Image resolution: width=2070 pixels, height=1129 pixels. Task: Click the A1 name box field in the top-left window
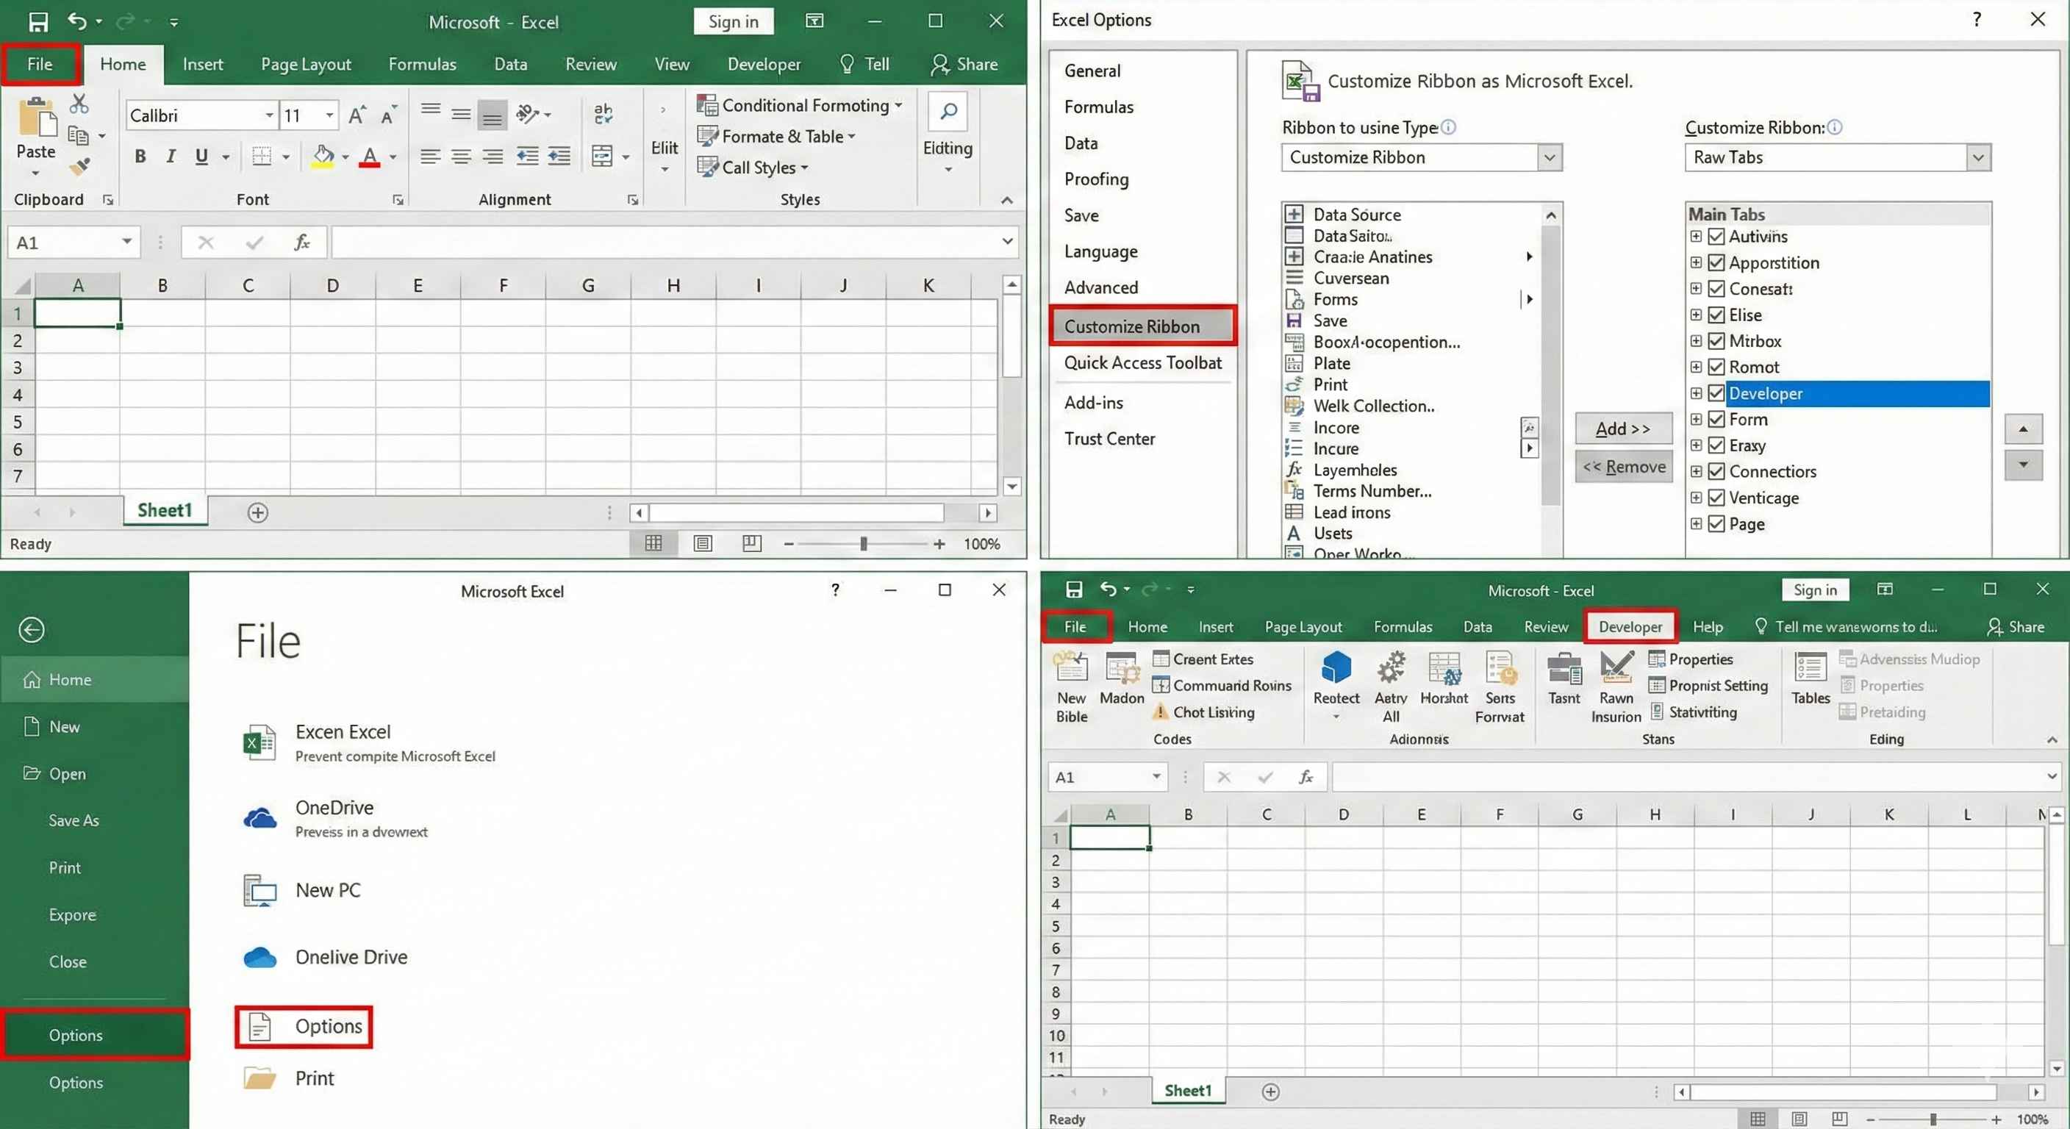[64, 242]
